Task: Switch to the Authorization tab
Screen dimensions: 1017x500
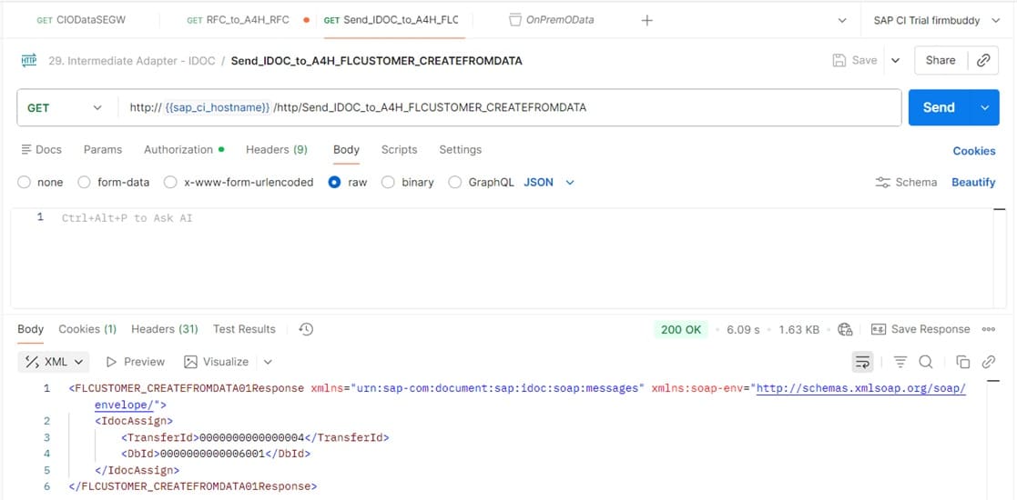Action: pos(178,149)
